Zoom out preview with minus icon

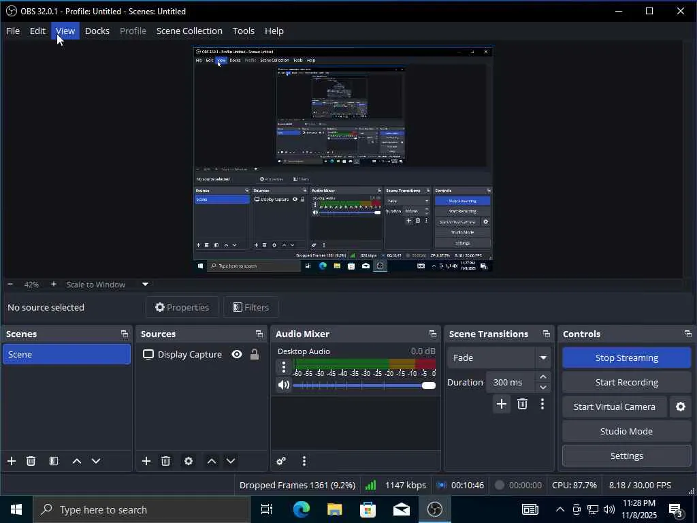tap(10, 284)
